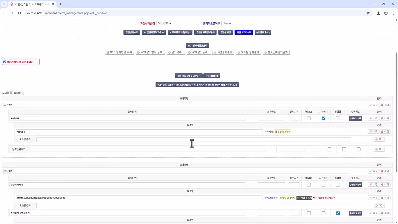398x224 pixels.
Task: Switch to 사전평가결과 tab
Action: pos(223,52)
